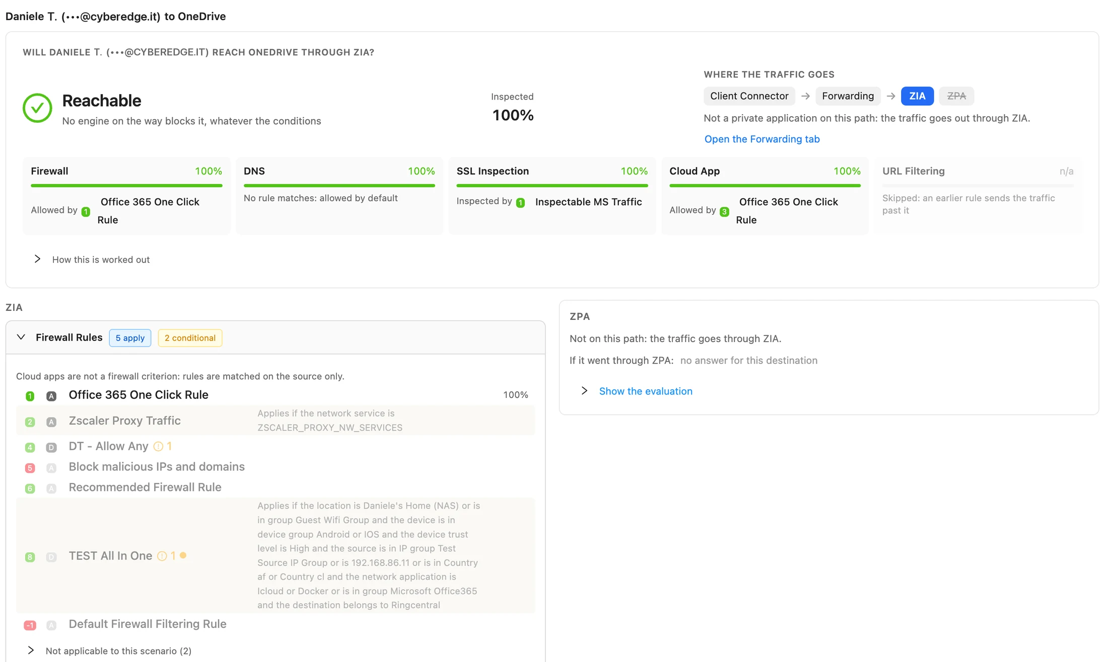
Task: Select the Zscaler Proxy Traffic rule
Action: pos(275,421)
